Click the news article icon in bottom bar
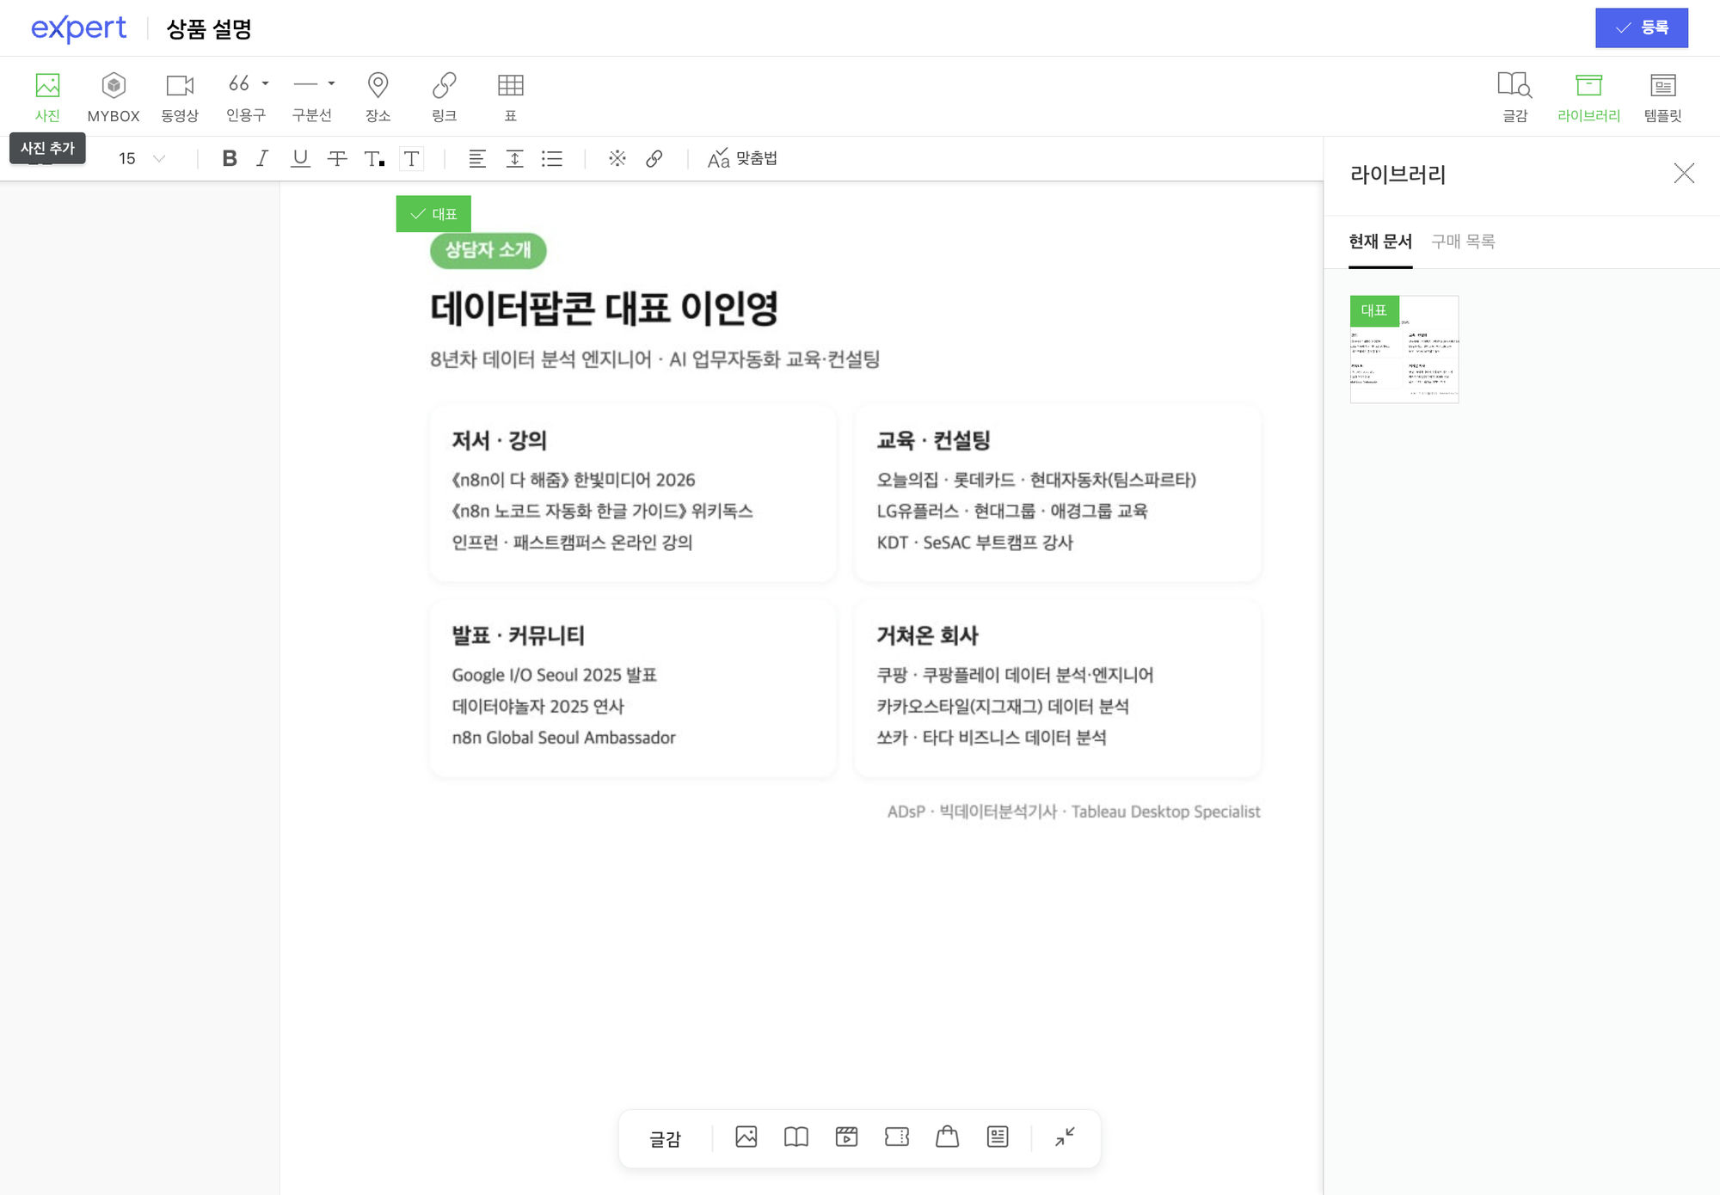This screenshot has width=1720, height=1195. [998, 1137]
